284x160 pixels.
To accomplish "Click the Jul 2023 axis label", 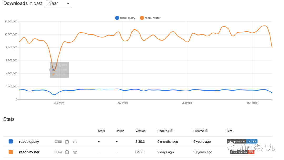I will (187, 103).
